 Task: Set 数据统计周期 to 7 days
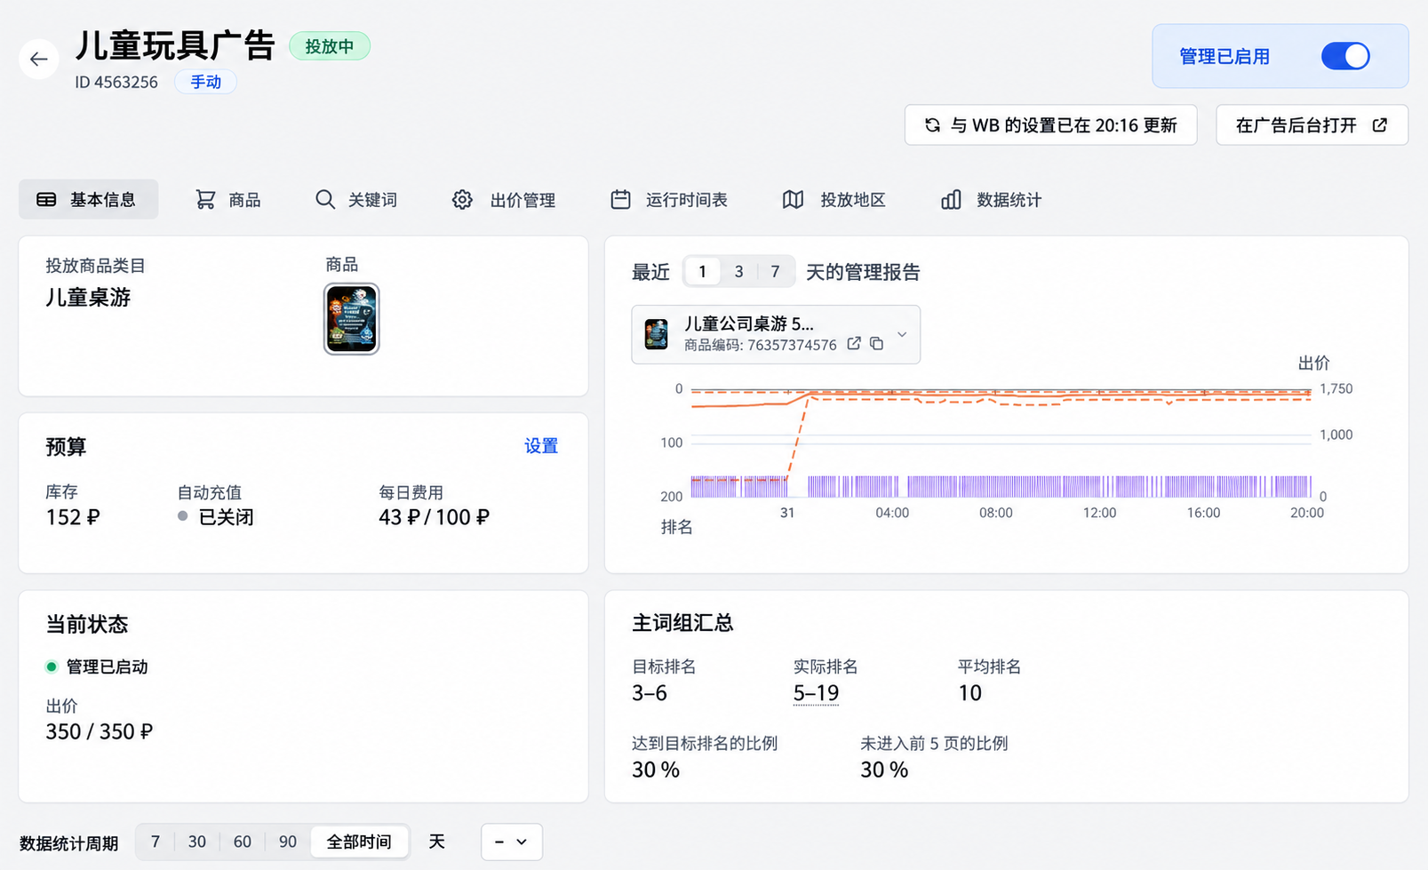[156, 842]
